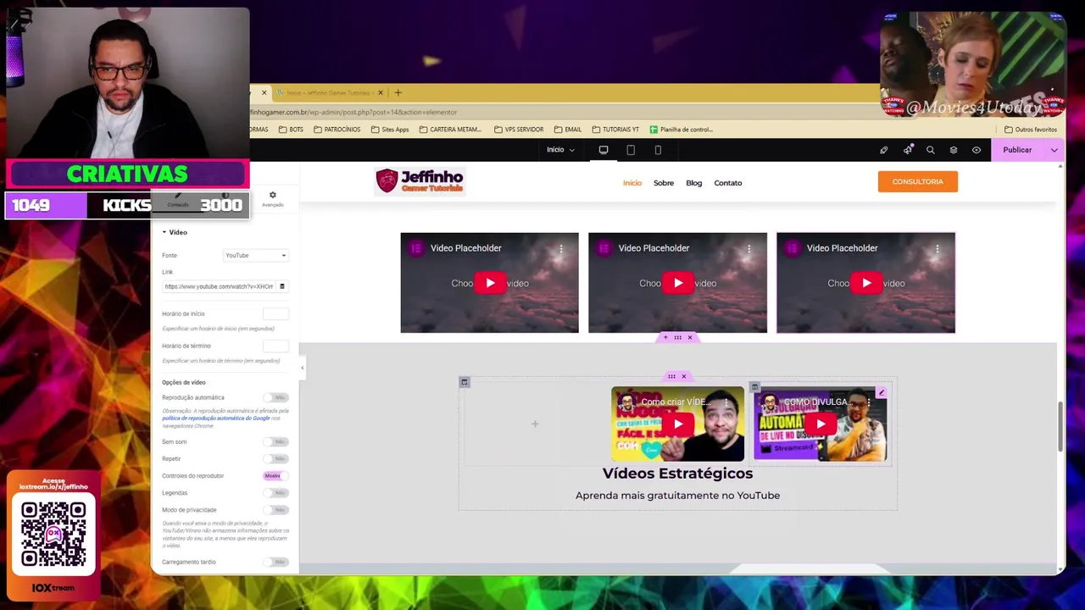The width and height of the screenshot is (1085, 610).
Task: Click the Horário de início field
Action: click(x=275, y=314)
